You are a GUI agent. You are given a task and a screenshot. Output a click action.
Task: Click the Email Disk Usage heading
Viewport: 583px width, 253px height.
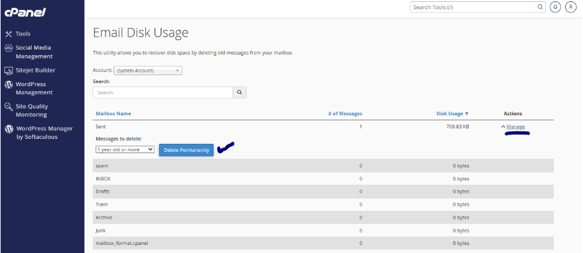point(140,33)
